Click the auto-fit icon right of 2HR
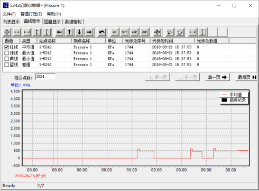This screenshot has width=259, height=191. tap(157, 32)
